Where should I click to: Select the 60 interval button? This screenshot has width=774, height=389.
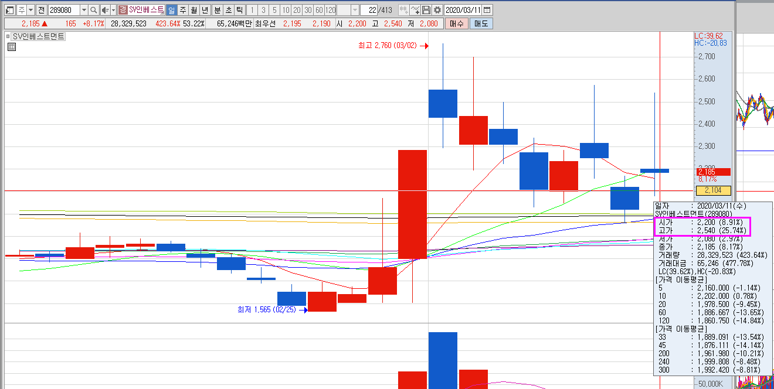[x=319, y=10]
